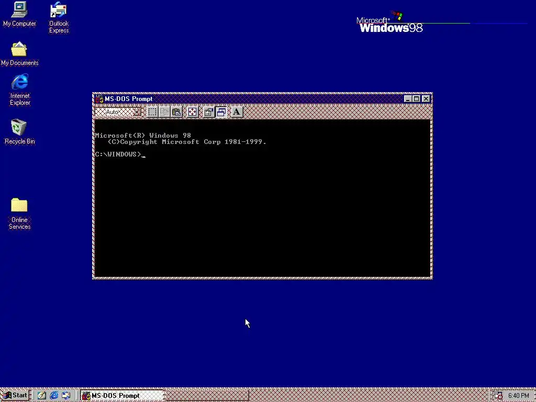The image size is (536, 402).
Task: Minimize the MS-DOS Prompt window
Action: tap(407, 99)
